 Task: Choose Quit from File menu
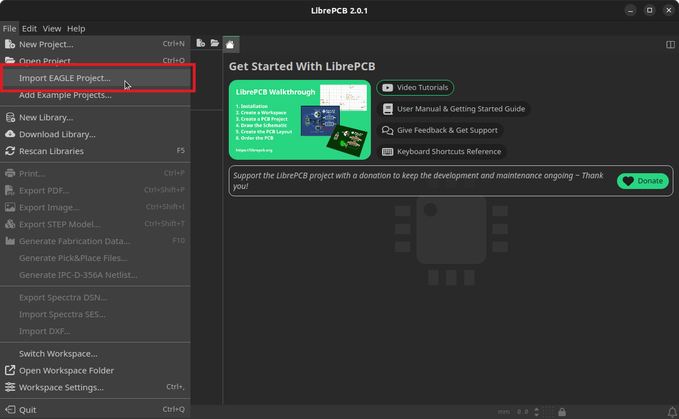click(x=95, y=410)
